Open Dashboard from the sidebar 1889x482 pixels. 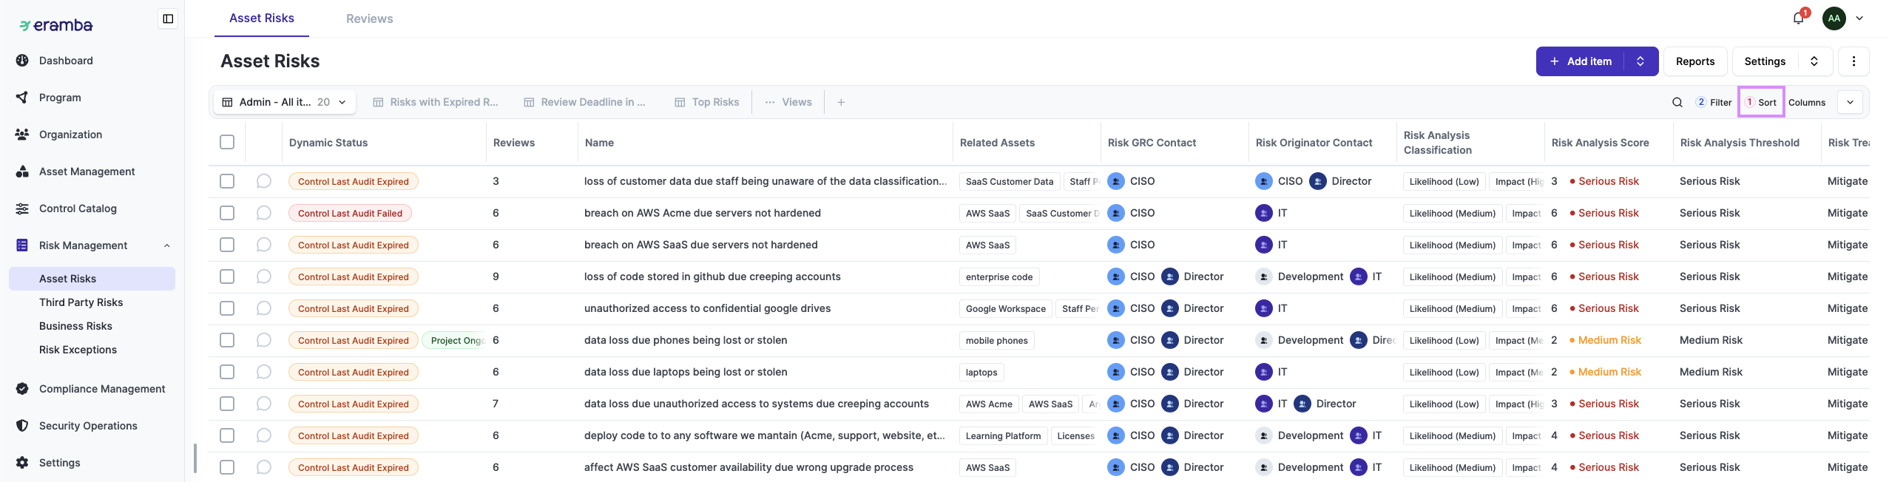(x=66, y=61)
